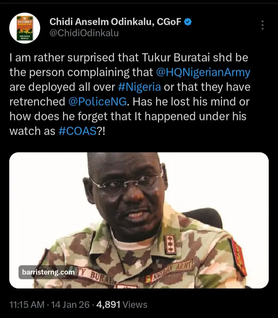The height and width of the screenshot is (318, 278).
Task: Click the blue verified checkmark badge
Action: point(188,22)
